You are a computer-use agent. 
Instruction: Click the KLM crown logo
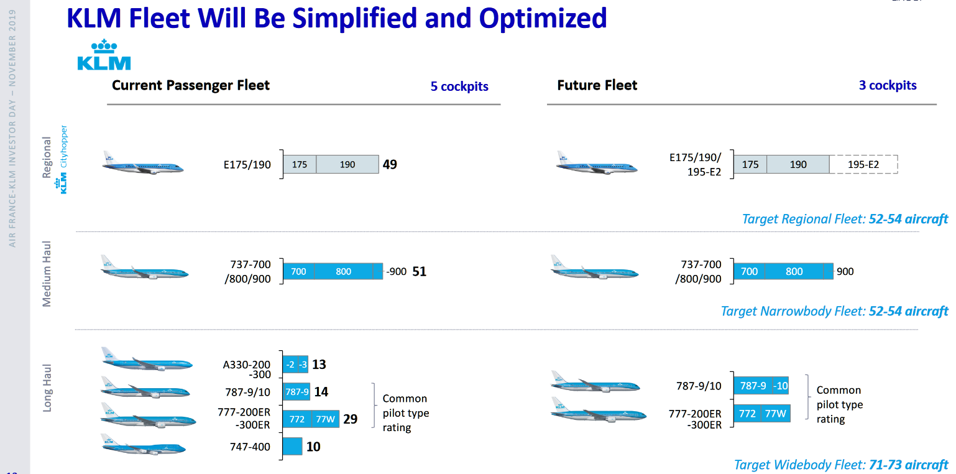tap(104, 55)
